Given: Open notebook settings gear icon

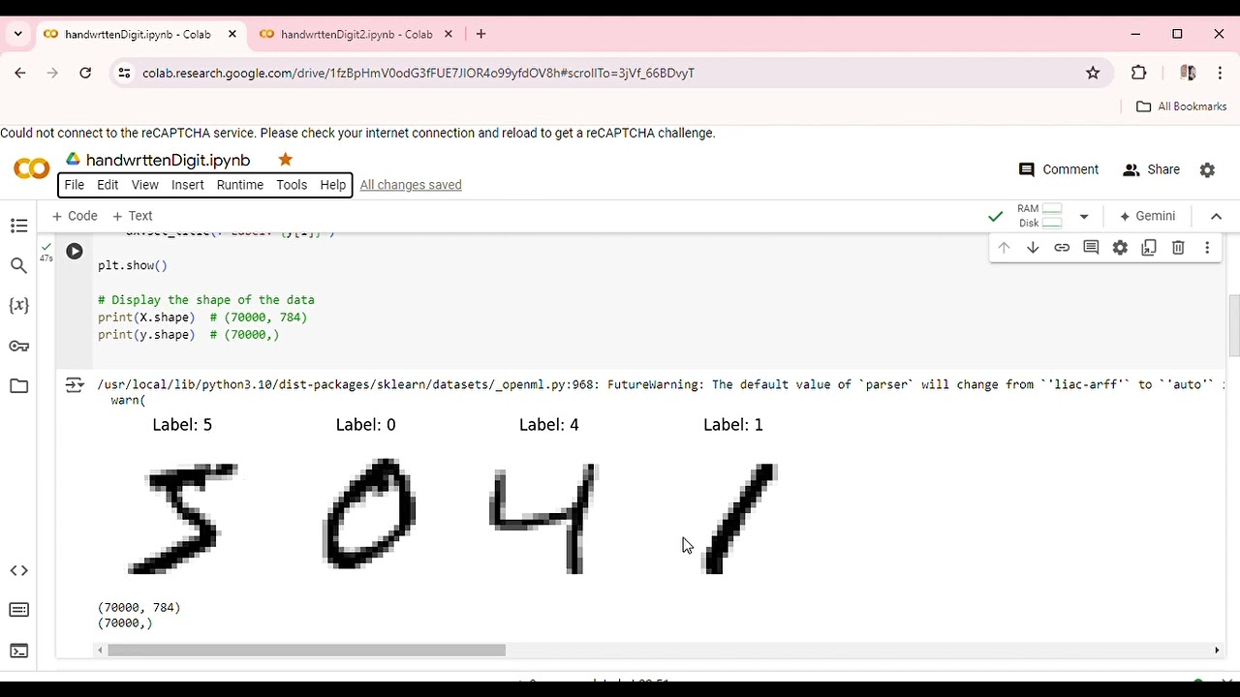Looking at the screenshot, I should [x=1207, y=169].
